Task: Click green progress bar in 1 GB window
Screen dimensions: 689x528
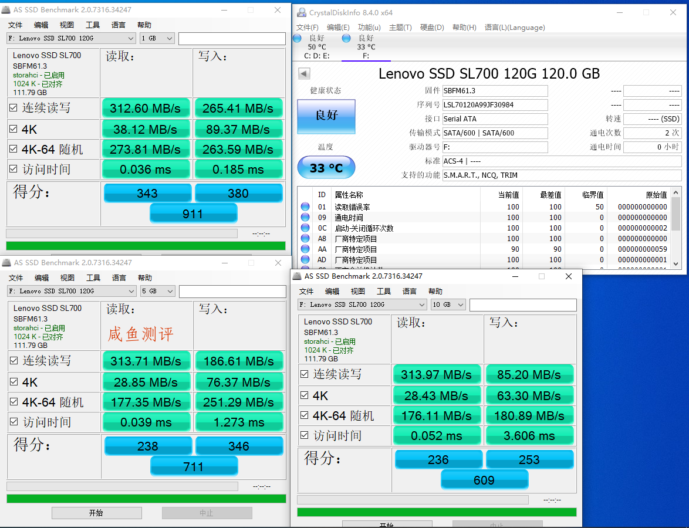Action: 146,246
